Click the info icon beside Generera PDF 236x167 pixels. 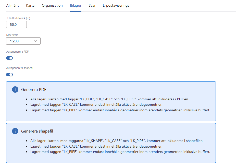point(15,90)
